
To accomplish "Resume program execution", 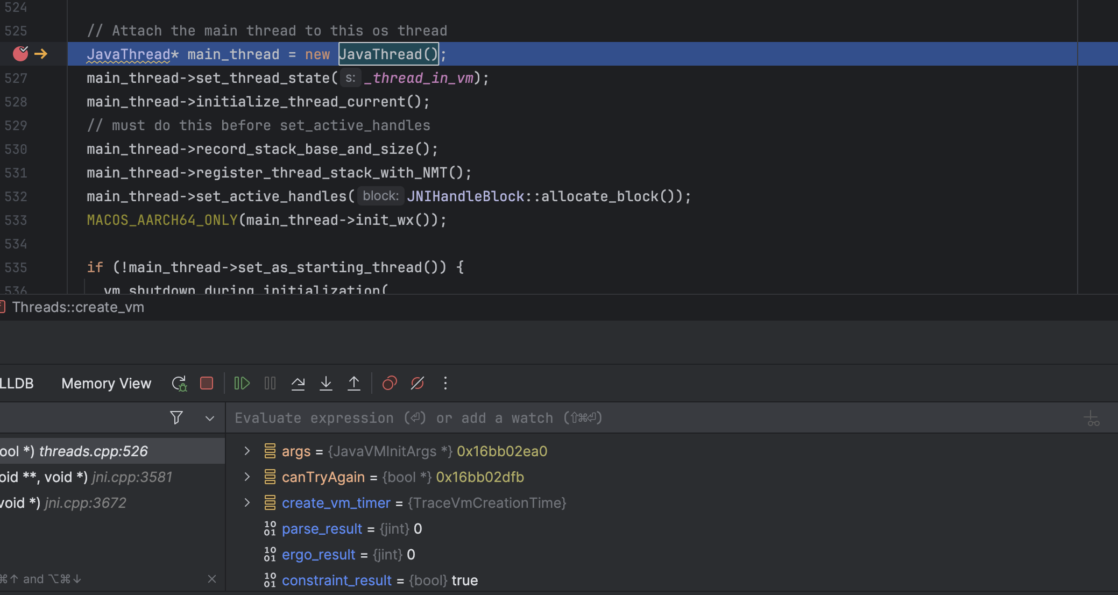I will point(242,383).
